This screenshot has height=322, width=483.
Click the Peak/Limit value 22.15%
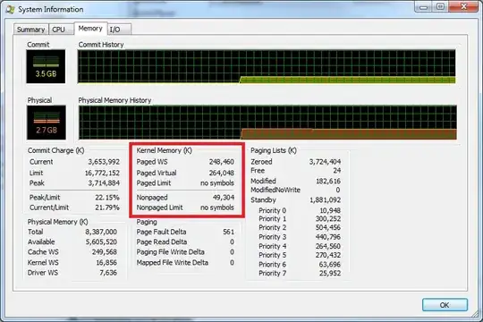pyautogui.click(x=107, y=197)
